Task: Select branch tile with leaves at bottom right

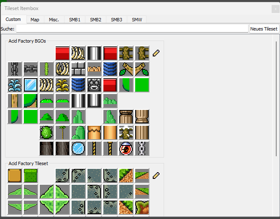Action: (x=142, y=69)
